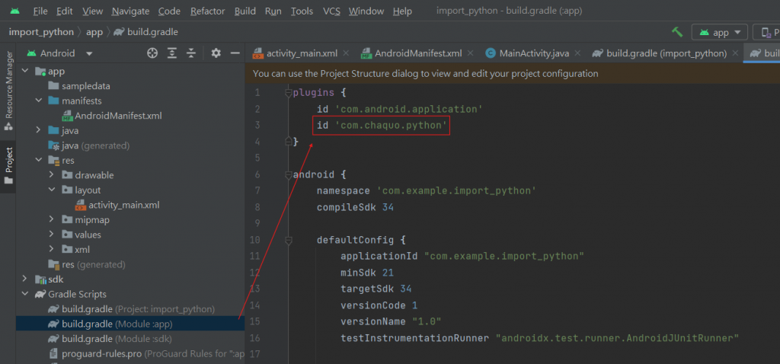Close the AndroidManifest.xml tab
This screenshot has width=780, height=364.
pyautogui.click(x=470, y=53)
